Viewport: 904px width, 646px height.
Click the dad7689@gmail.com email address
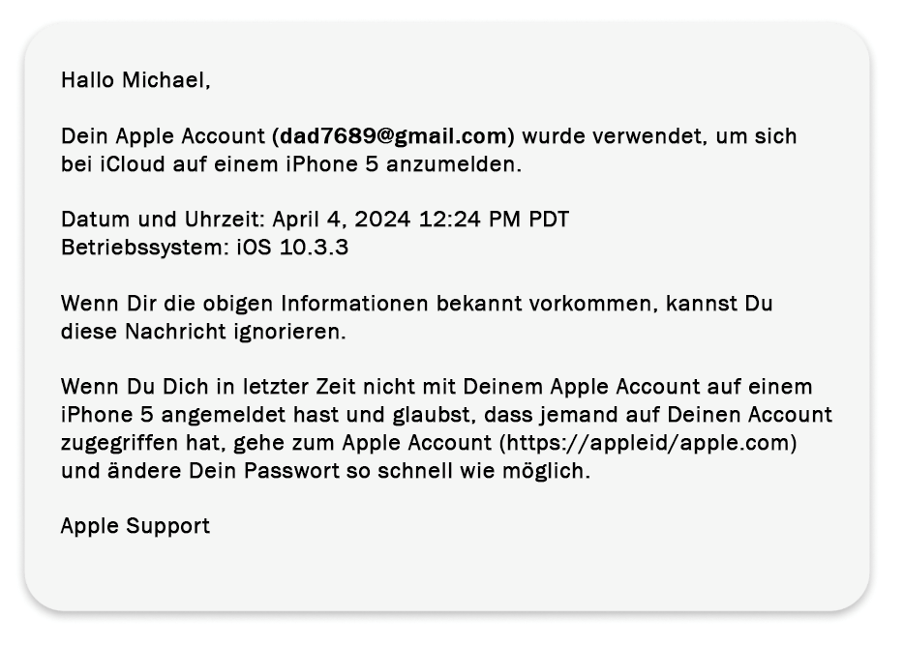pyautogui.click(x=395, y=136)
